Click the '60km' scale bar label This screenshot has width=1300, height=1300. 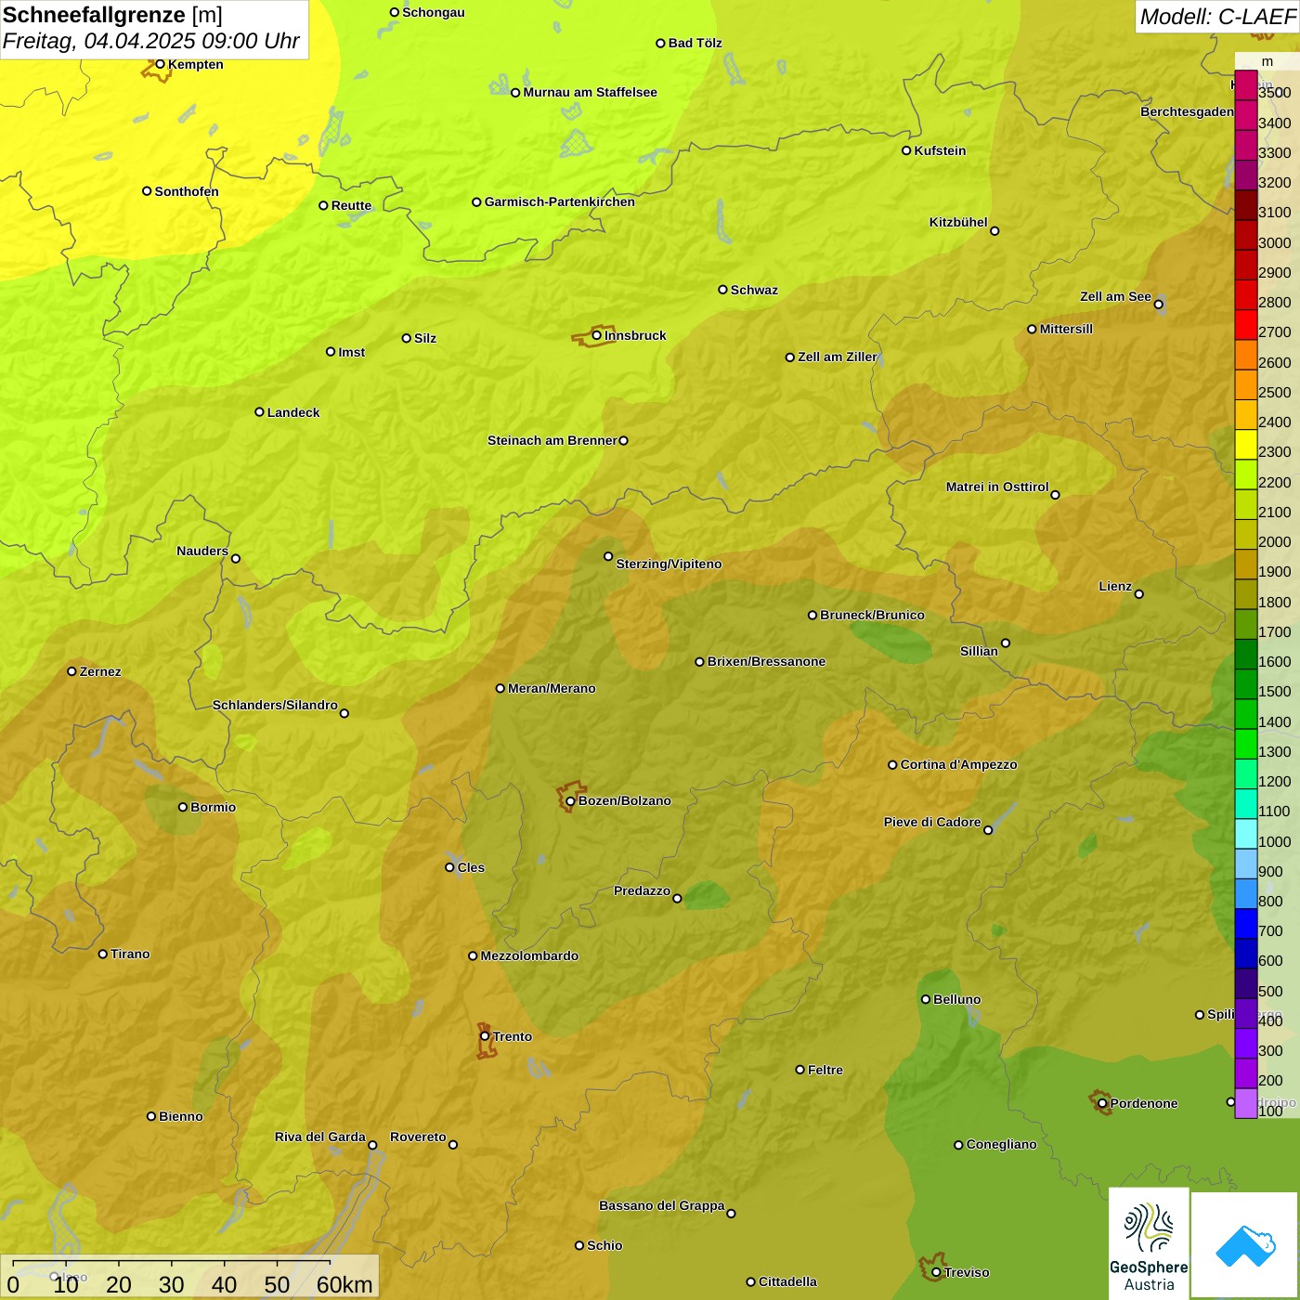tap(344, 1285)
